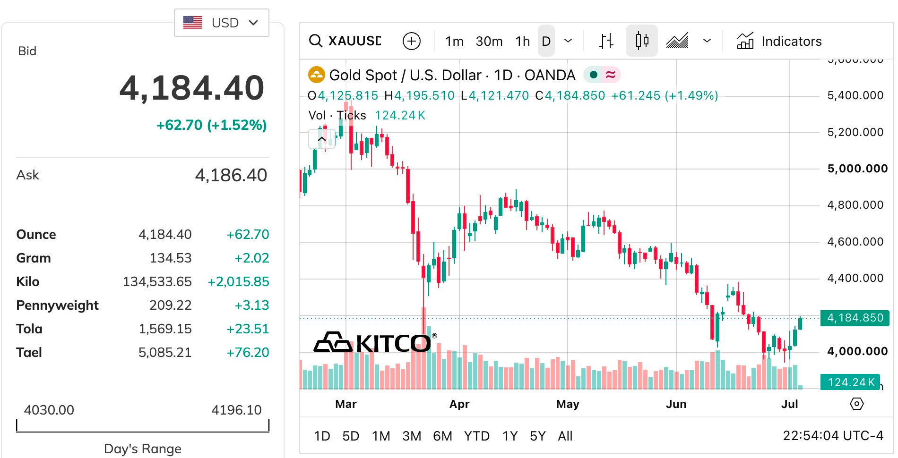Collapse the chart legend with arrow
This screenshot has width=898, height=458.
tap(322, 139)
